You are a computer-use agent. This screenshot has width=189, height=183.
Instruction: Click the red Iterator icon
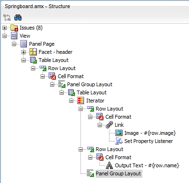click(x=80, y=101)
